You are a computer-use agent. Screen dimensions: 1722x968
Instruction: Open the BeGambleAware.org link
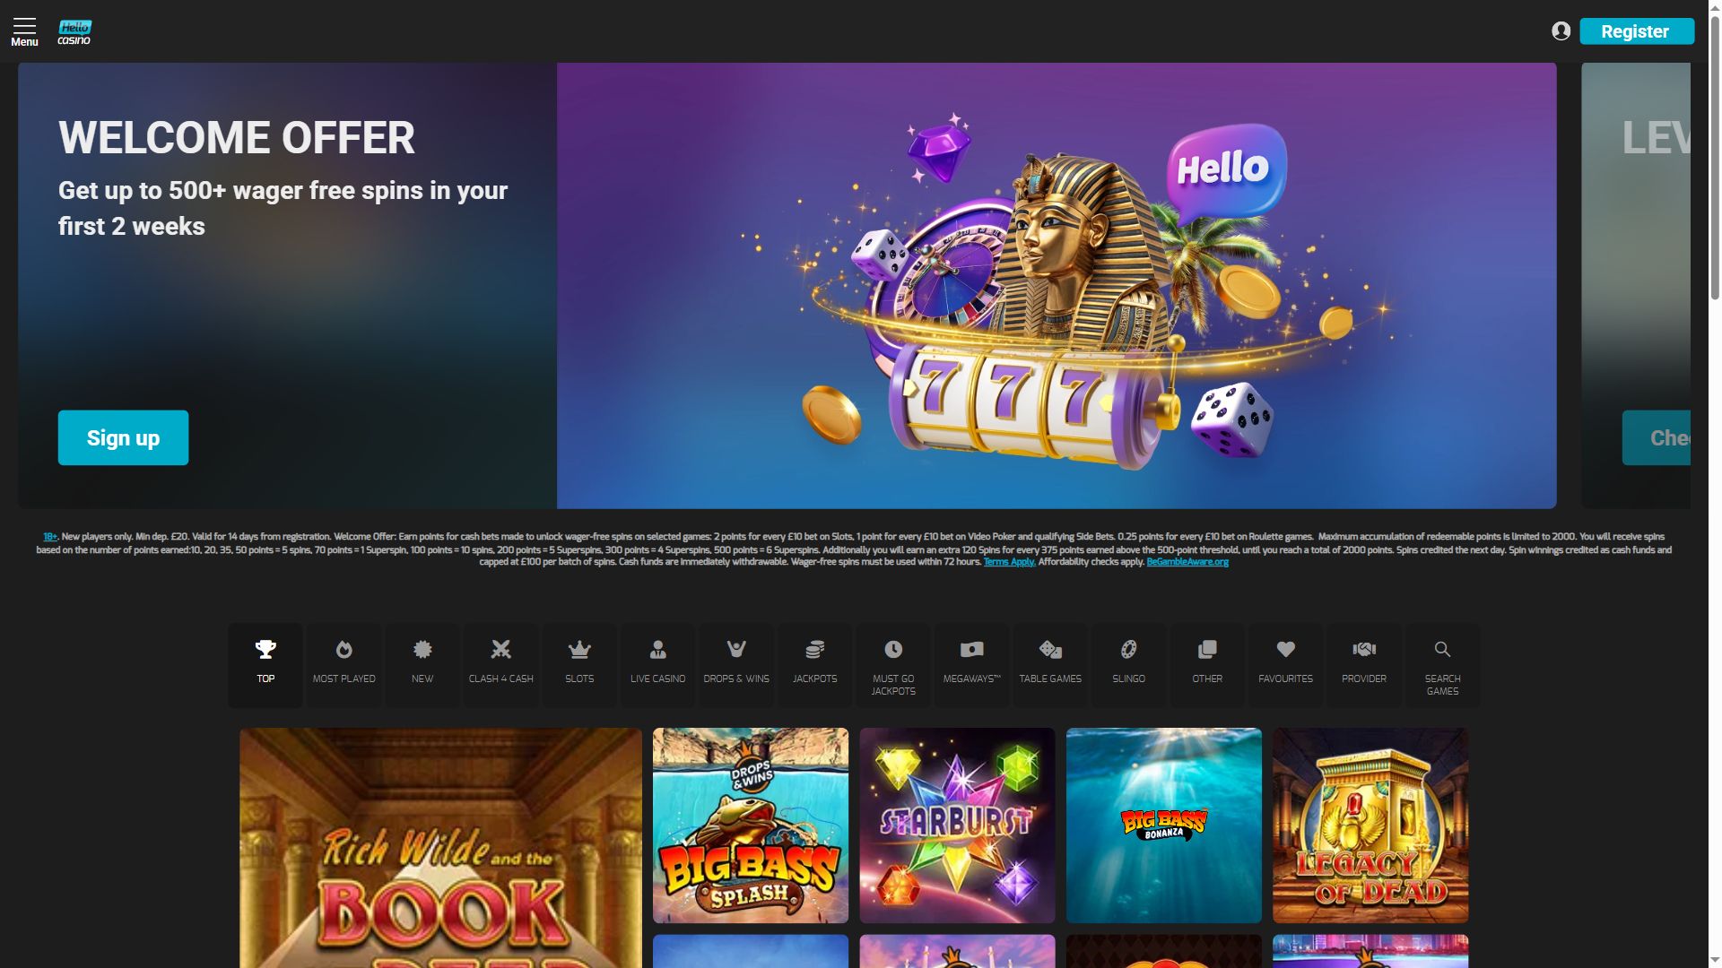click(x=1187, y=562)
